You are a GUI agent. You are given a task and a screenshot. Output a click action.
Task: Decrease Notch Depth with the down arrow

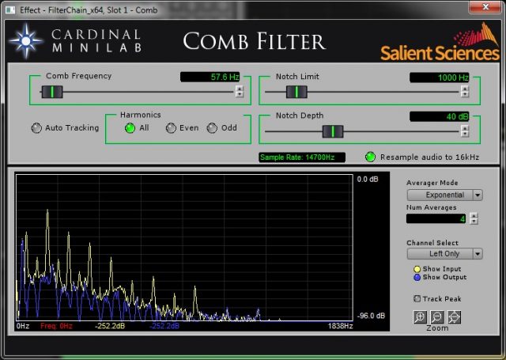coord(465,134)
